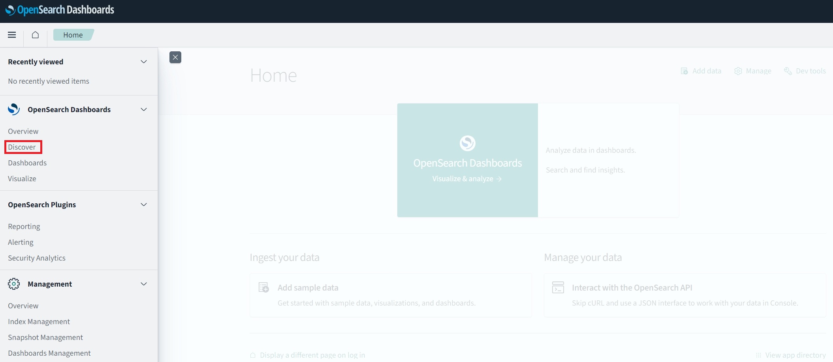
Task: Collapse the Management section chevron
Action: (144, 284)
